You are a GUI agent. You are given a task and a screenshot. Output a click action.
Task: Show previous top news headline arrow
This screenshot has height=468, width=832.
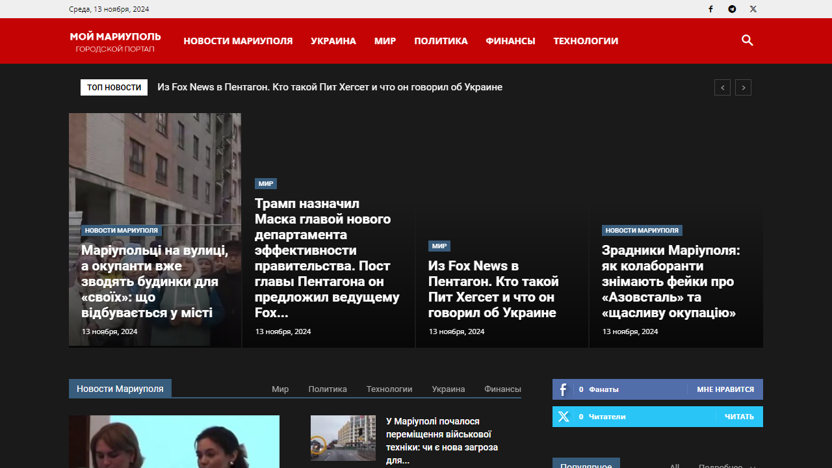(722, 88)
